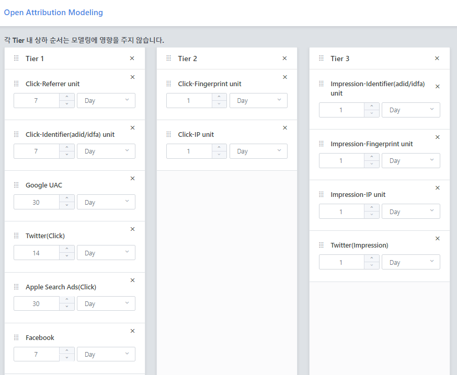Click the Tier 3 drag handle icon
457x375 pixels.
pos(321,58)
